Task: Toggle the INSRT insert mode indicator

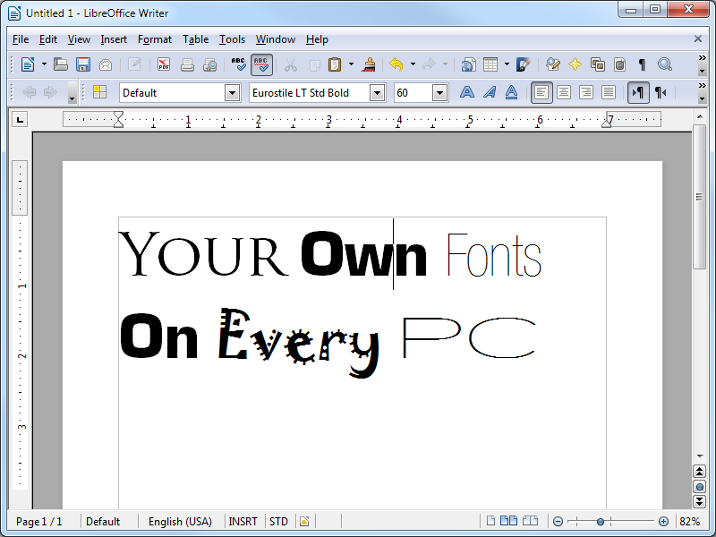Action: (x=243, y=521)
